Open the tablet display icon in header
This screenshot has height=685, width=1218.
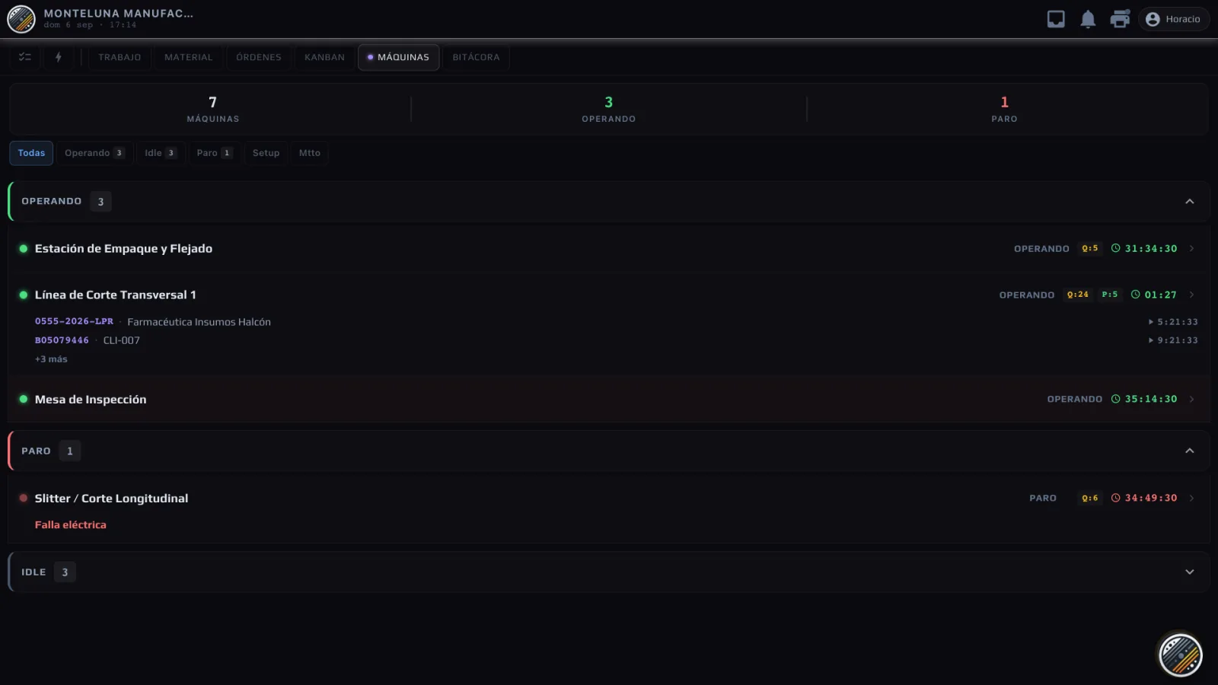coord(1056,19)
